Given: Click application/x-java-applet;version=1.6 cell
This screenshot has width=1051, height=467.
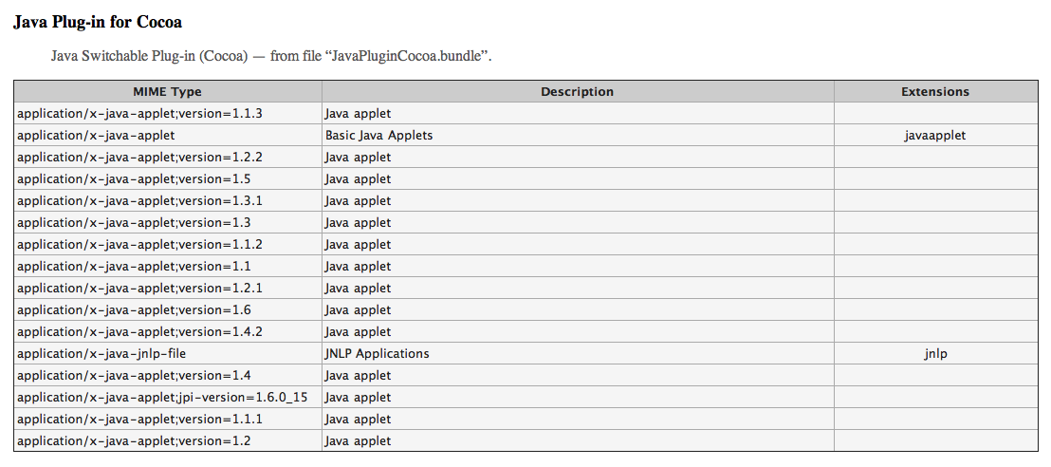Looking at the screenshot, I should tap(168, 309).
